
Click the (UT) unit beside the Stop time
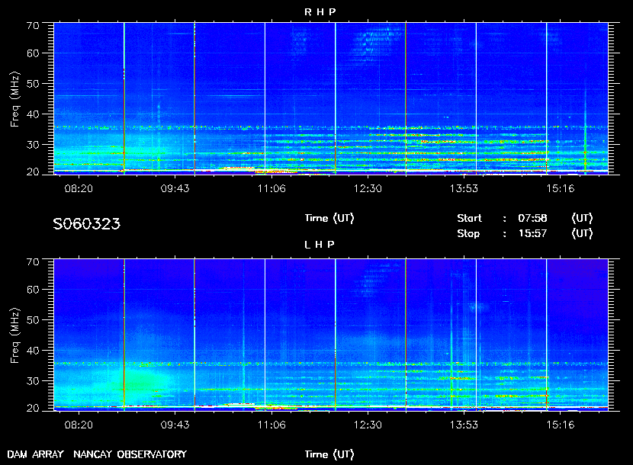tap(582, 234)
